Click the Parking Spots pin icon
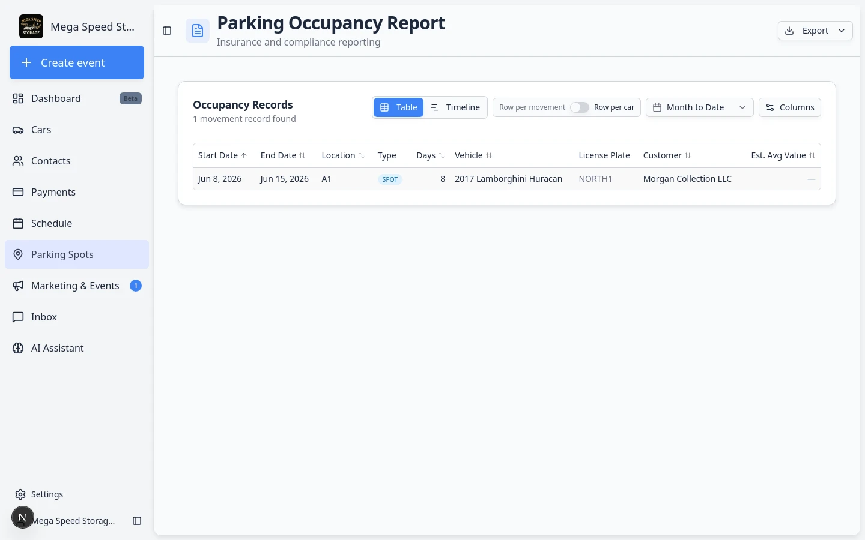 coord(18,254)
